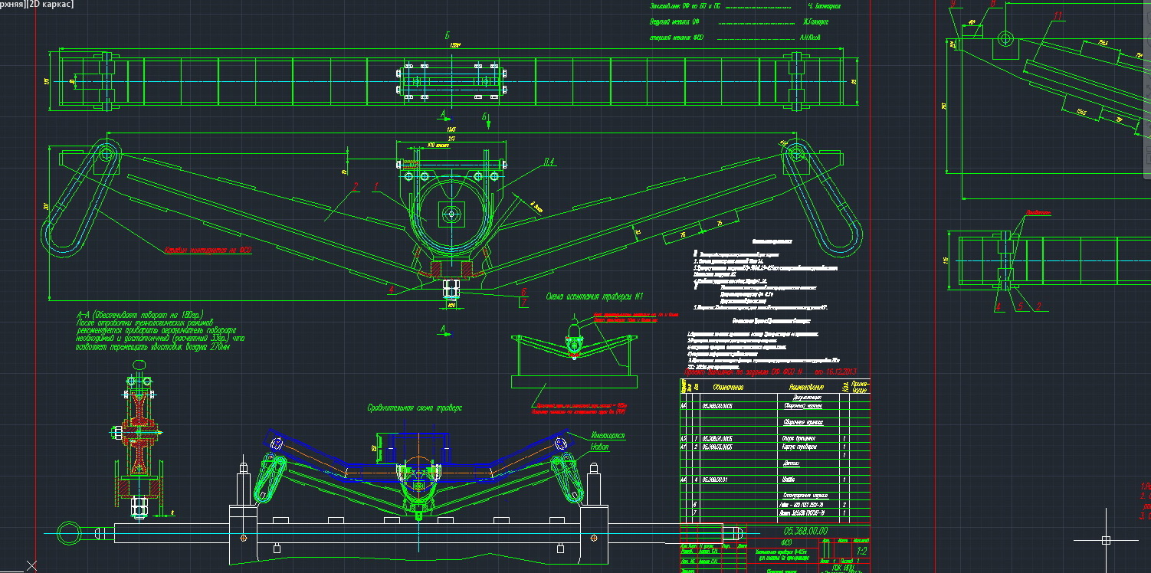Click red position number '6' near center bolt
Screen dimensions: 1151x573
click(522, 291)
